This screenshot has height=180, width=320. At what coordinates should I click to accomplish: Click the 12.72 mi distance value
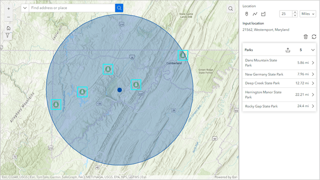302,83
